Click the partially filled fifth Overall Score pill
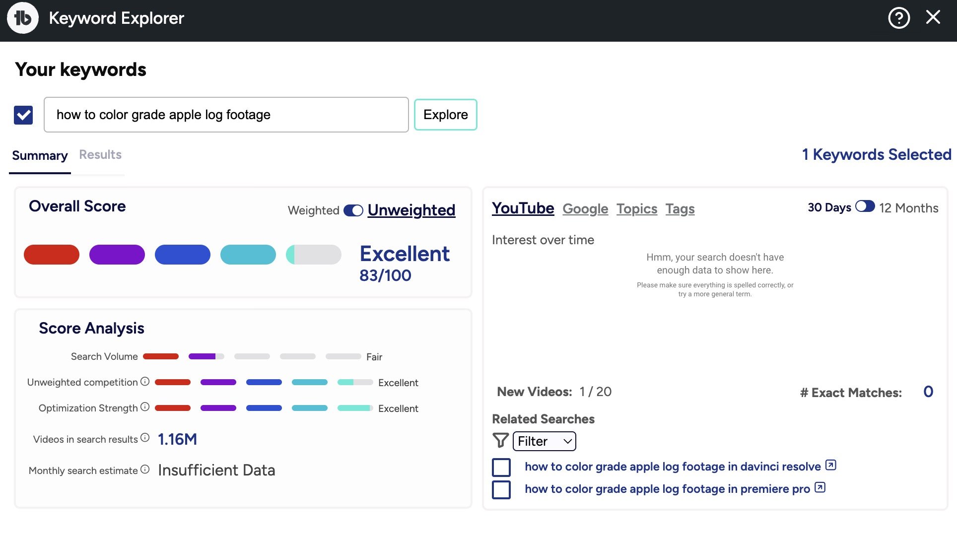This screenshot has height=540, width=957. (314, 255)
